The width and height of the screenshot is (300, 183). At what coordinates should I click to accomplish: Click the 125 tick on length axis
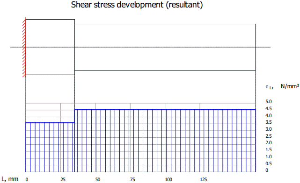pyautogui.click(x=204, y=180)
